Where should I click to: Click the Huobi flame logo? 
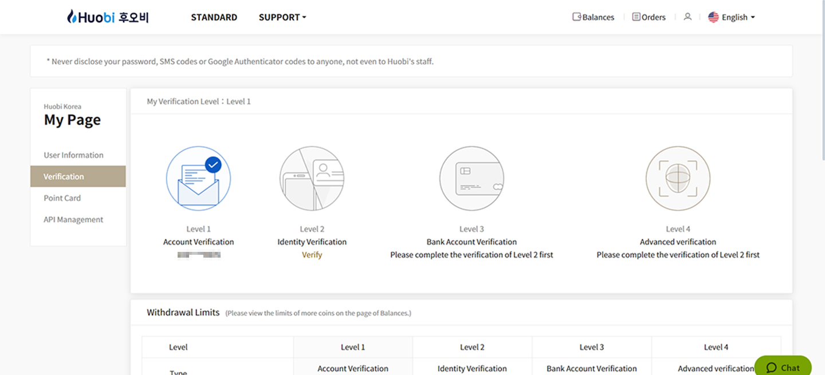tap(72, 17)
